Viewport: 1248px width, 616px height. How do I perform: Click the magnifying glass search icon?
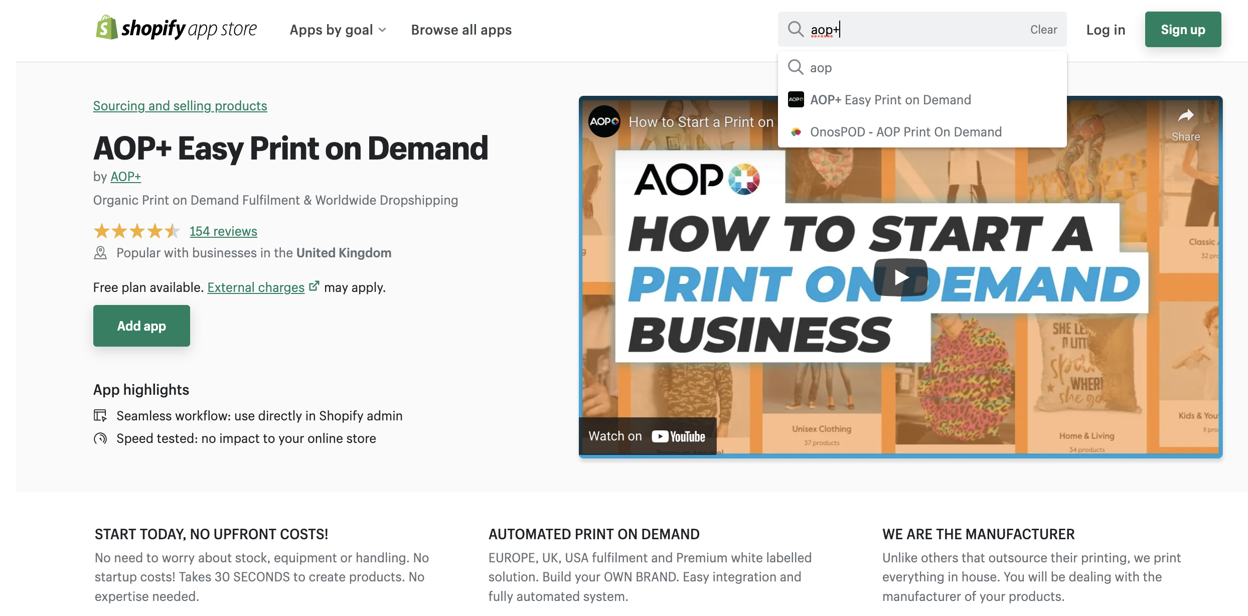796,29
